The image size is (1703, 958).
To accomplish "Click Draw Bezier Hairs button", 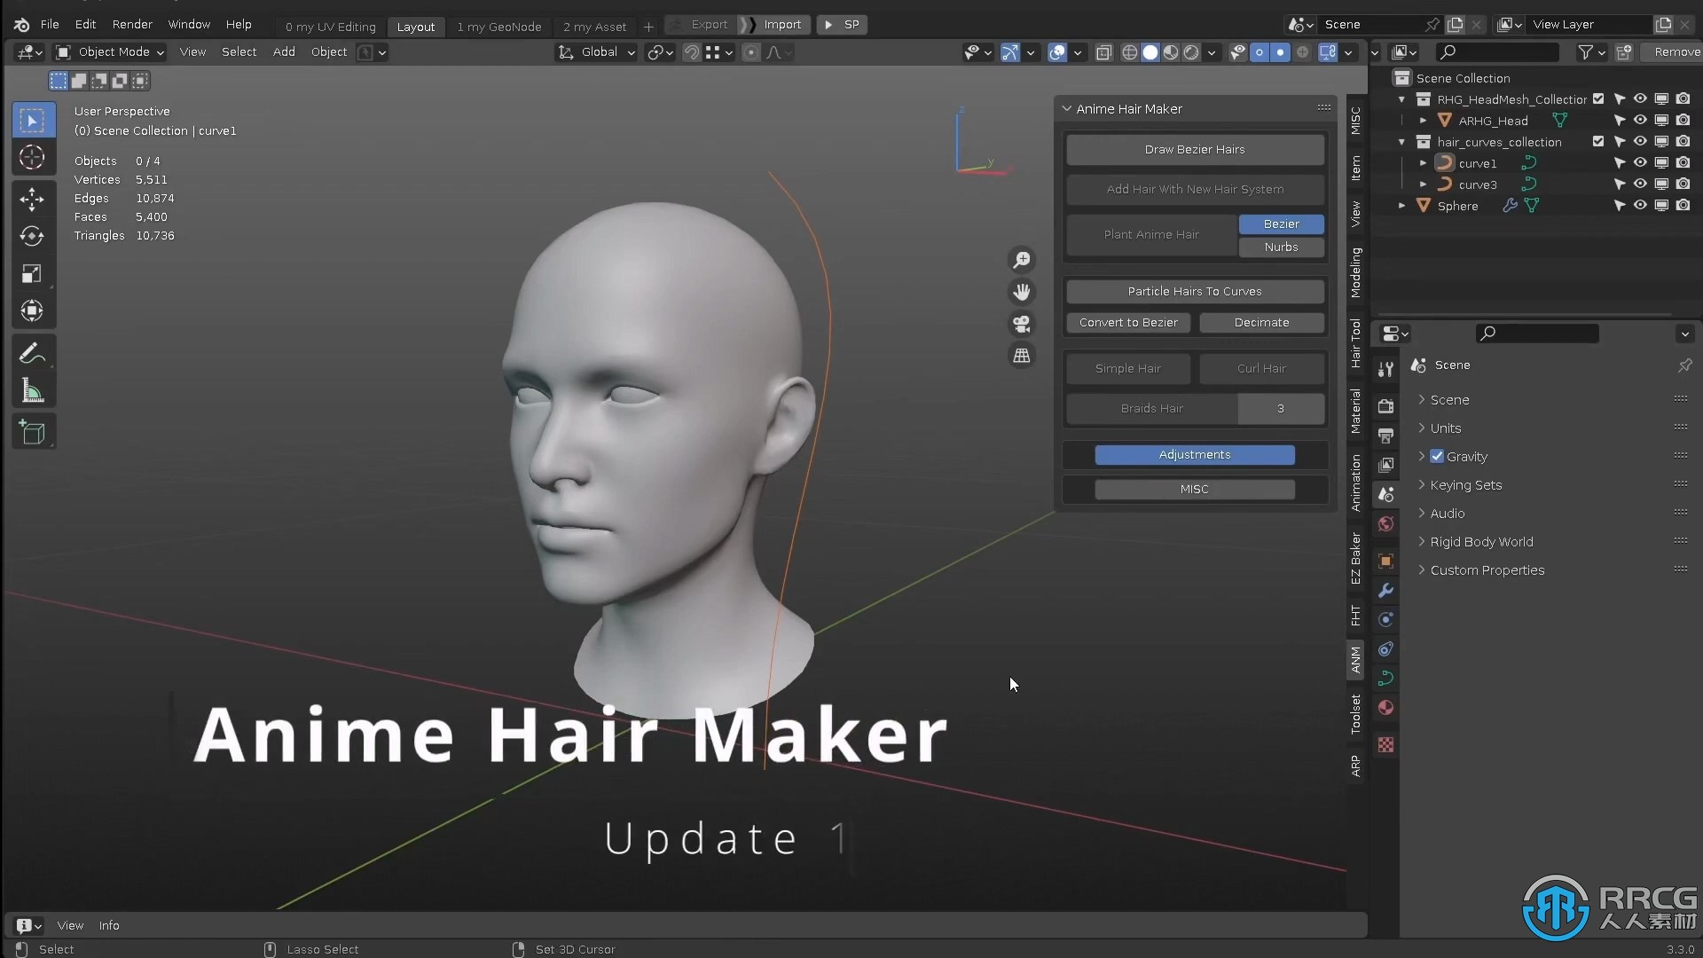I will coord(1195,149).
